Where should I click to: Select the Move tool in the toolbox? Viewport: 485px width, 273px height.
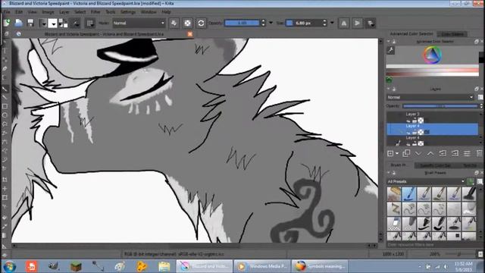pos(5,189)
